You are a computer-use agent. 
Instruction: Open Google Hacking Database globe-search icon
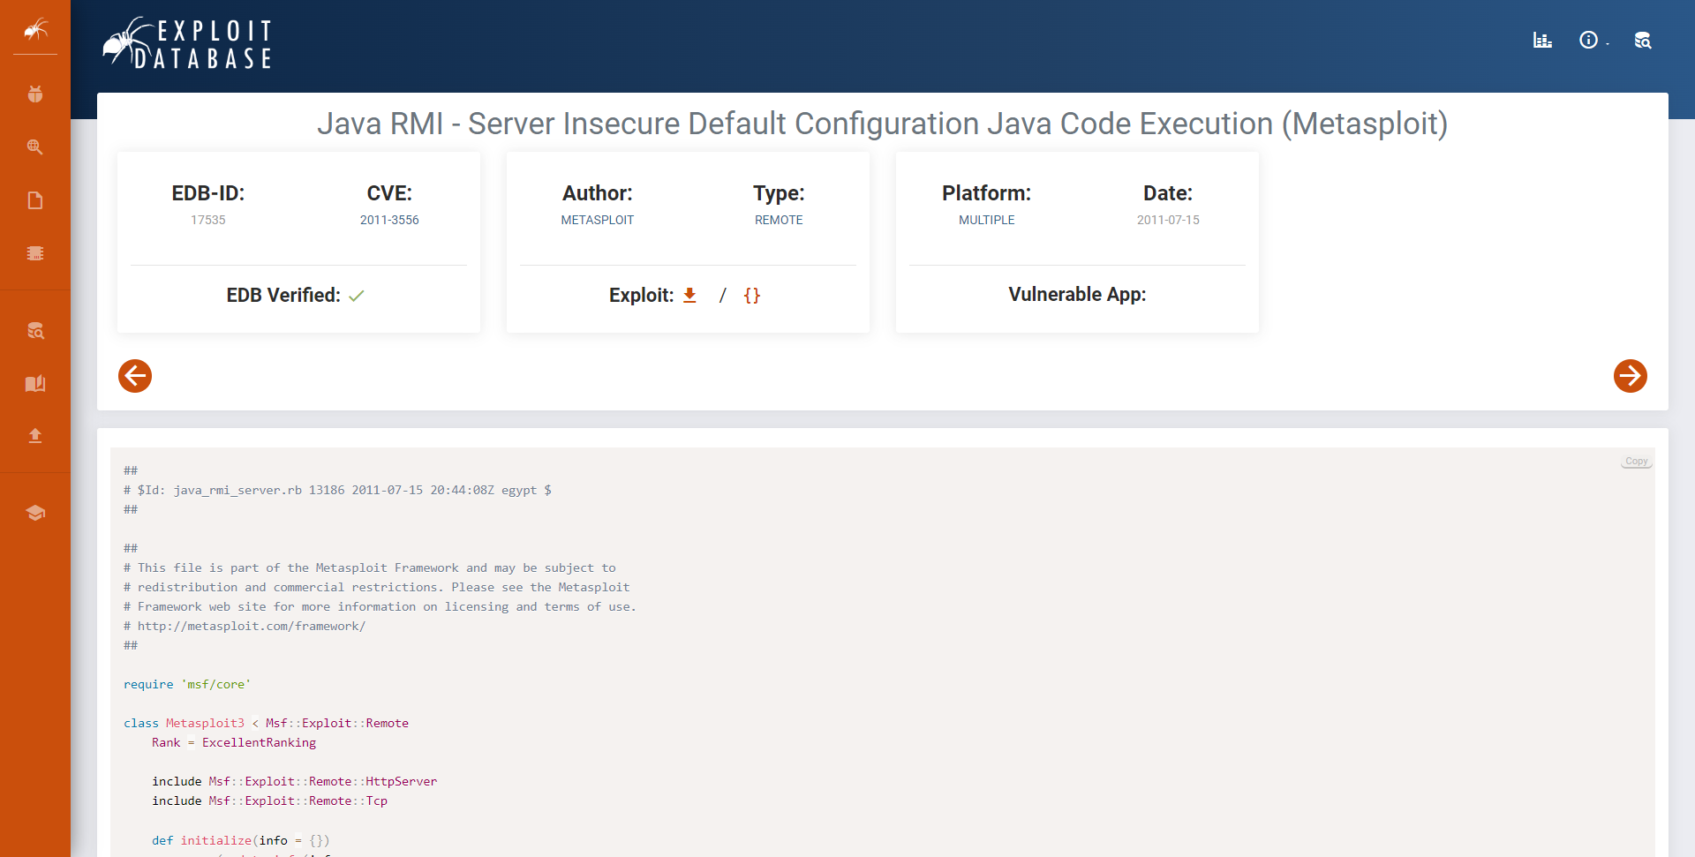click(x=35, y=147)
